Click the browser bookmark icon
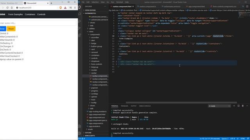Image resolution: width=250 pixels, height=140 pixels. point(12,8)
